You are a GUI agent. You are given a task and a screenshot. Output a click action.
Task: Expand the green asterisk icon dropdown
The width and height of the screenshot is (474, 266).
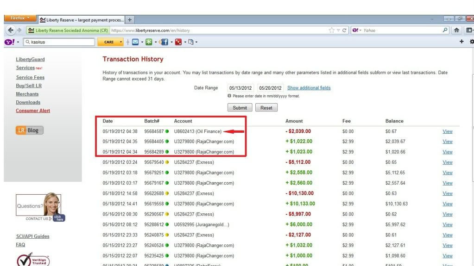pyautogui.click(x=156, y=42)
